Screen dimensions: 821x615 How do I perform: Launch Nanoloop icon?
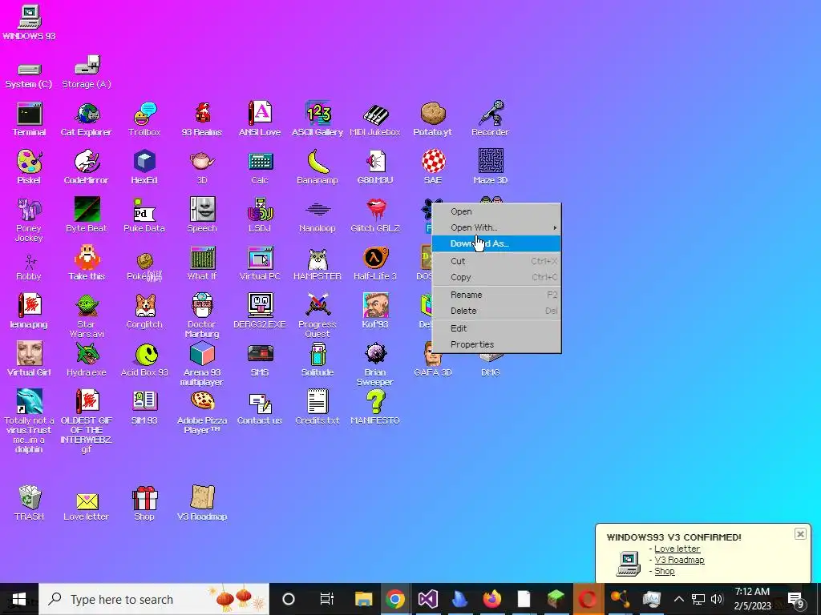(x=317, y=215)
